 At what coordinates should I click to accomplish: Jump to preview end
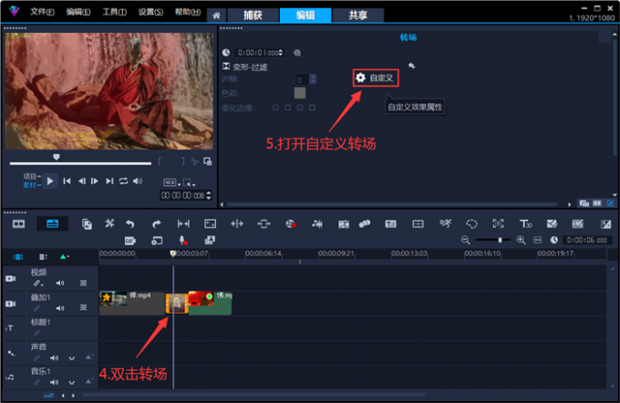[109, 181]
